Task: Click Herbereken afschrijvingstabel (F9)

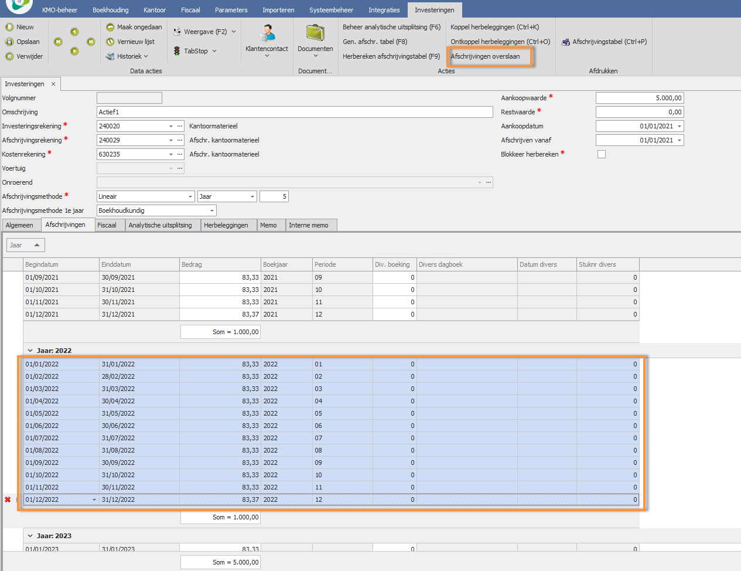Action: pos(391,56)
